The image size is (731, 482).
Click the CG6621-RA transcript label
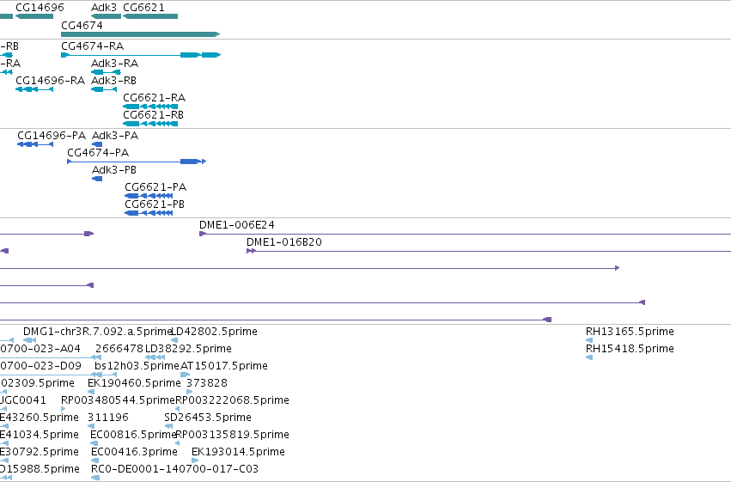tap(155, 98)
